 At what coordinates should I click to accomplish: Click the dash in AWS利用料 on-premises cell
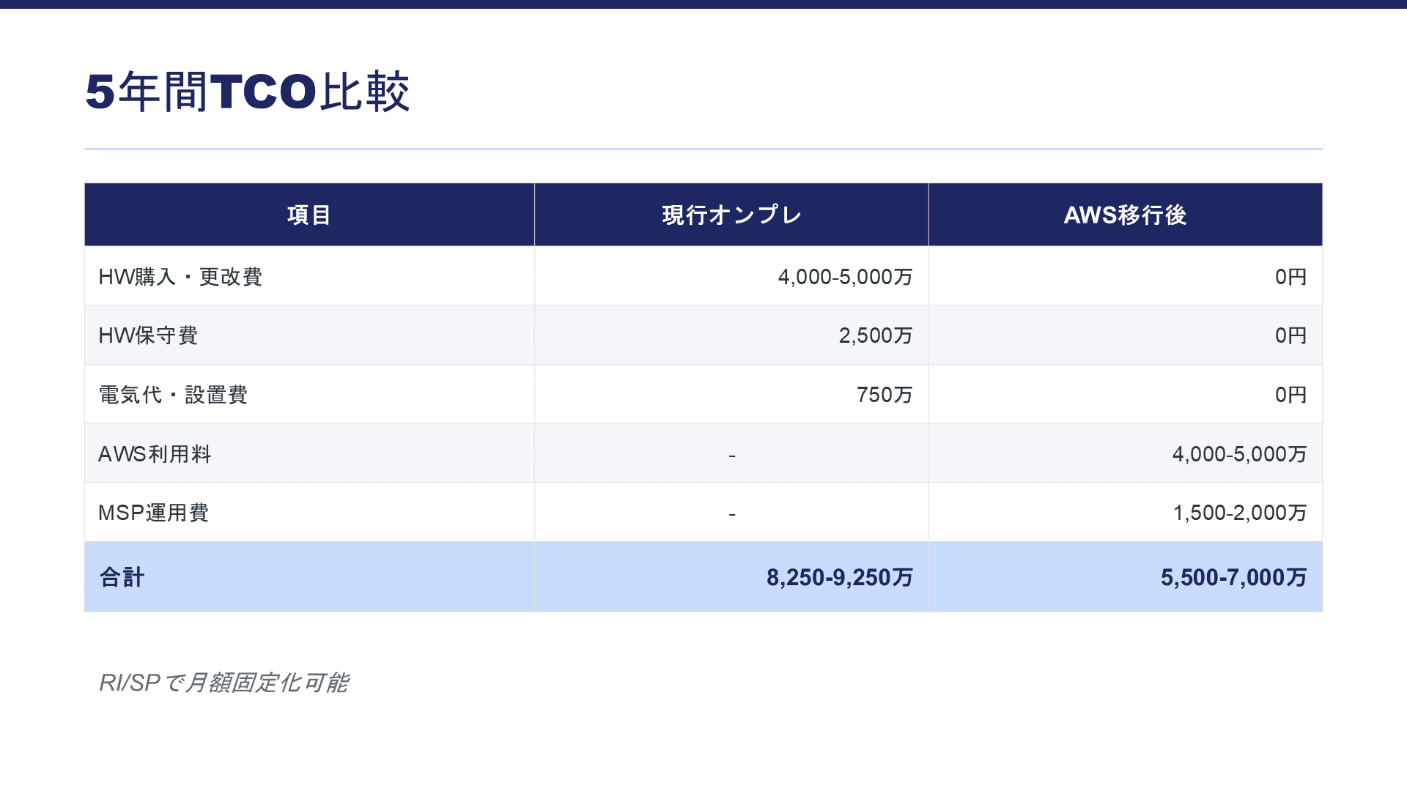coord(731,456)
